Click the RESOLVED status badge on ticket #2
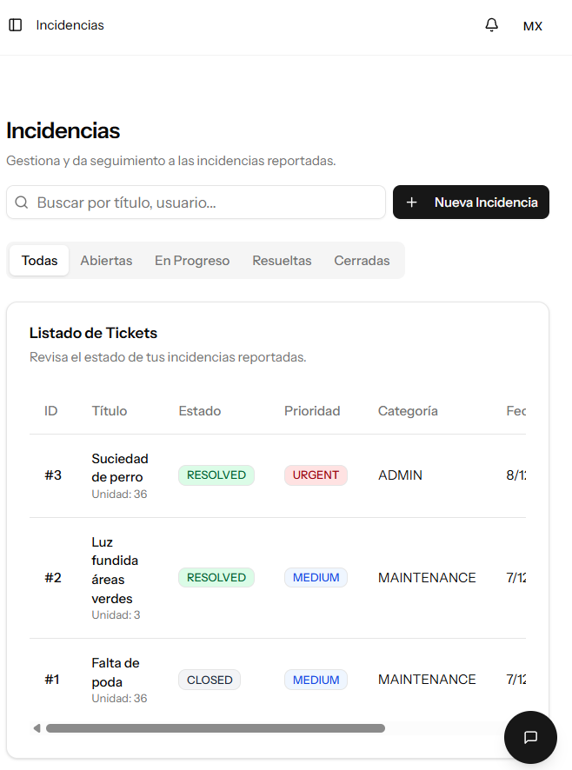The height and width of the screenshot is (770, 572). (x=216, y=577)
